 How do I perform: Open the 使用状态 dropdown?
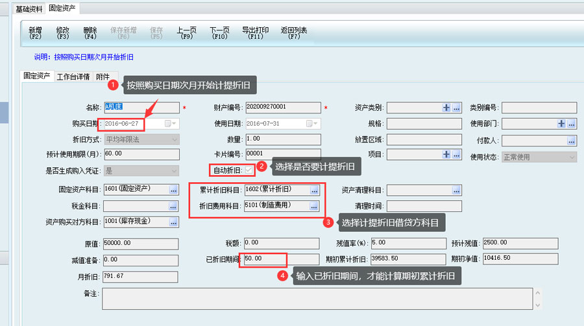click(x=572, y=157)
